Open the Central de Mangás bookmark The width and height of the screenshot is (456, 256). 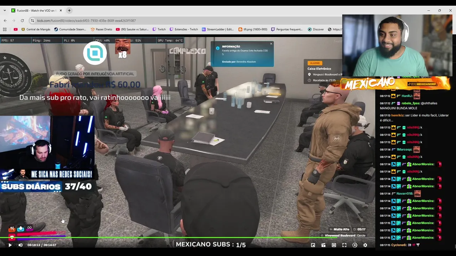[36, 30]
